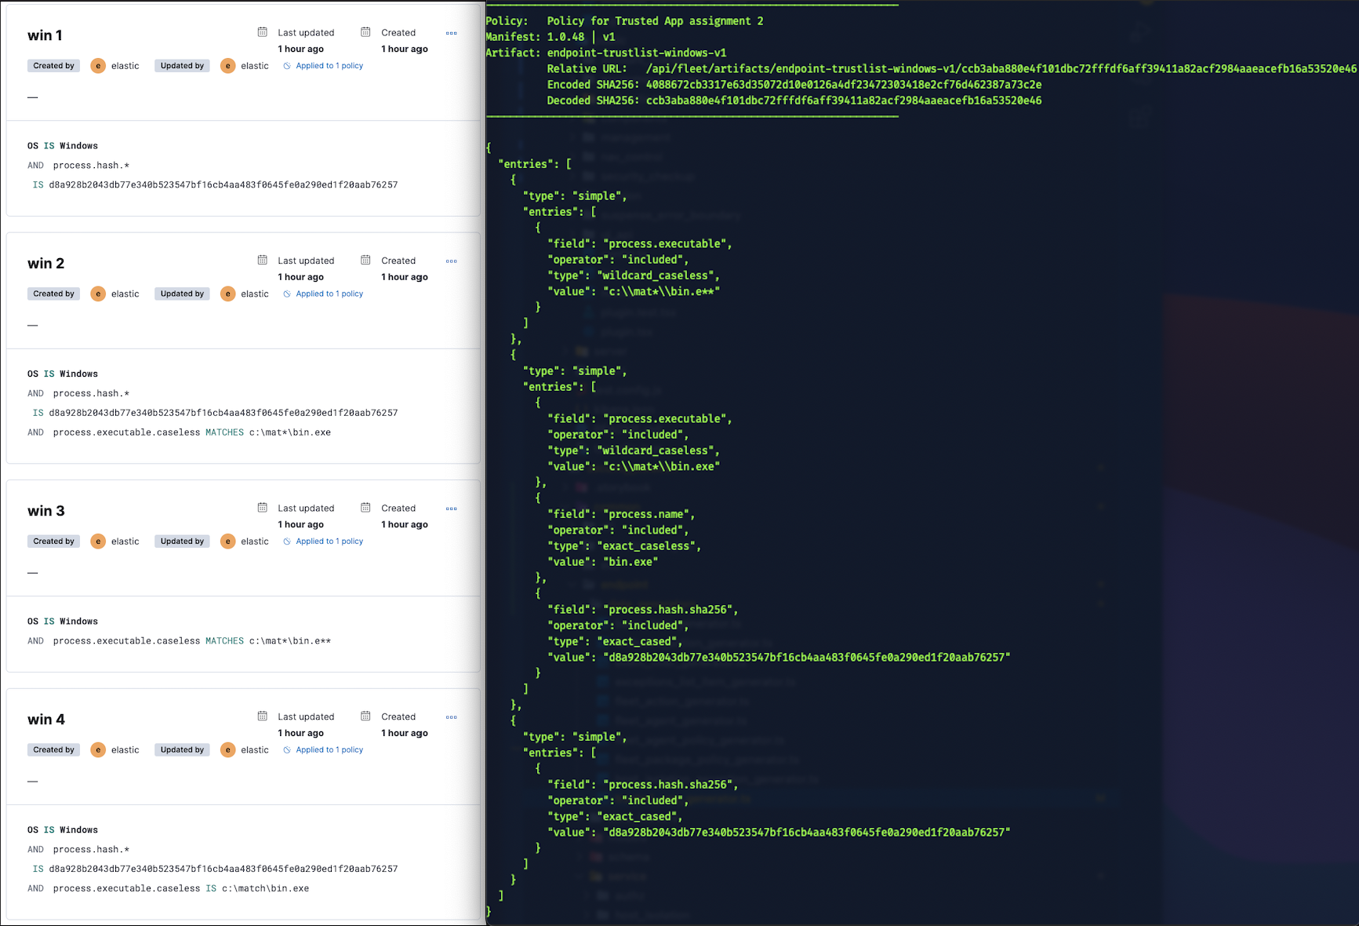Click c:\mat*\bin.e** path in win 3

(290, 641)
